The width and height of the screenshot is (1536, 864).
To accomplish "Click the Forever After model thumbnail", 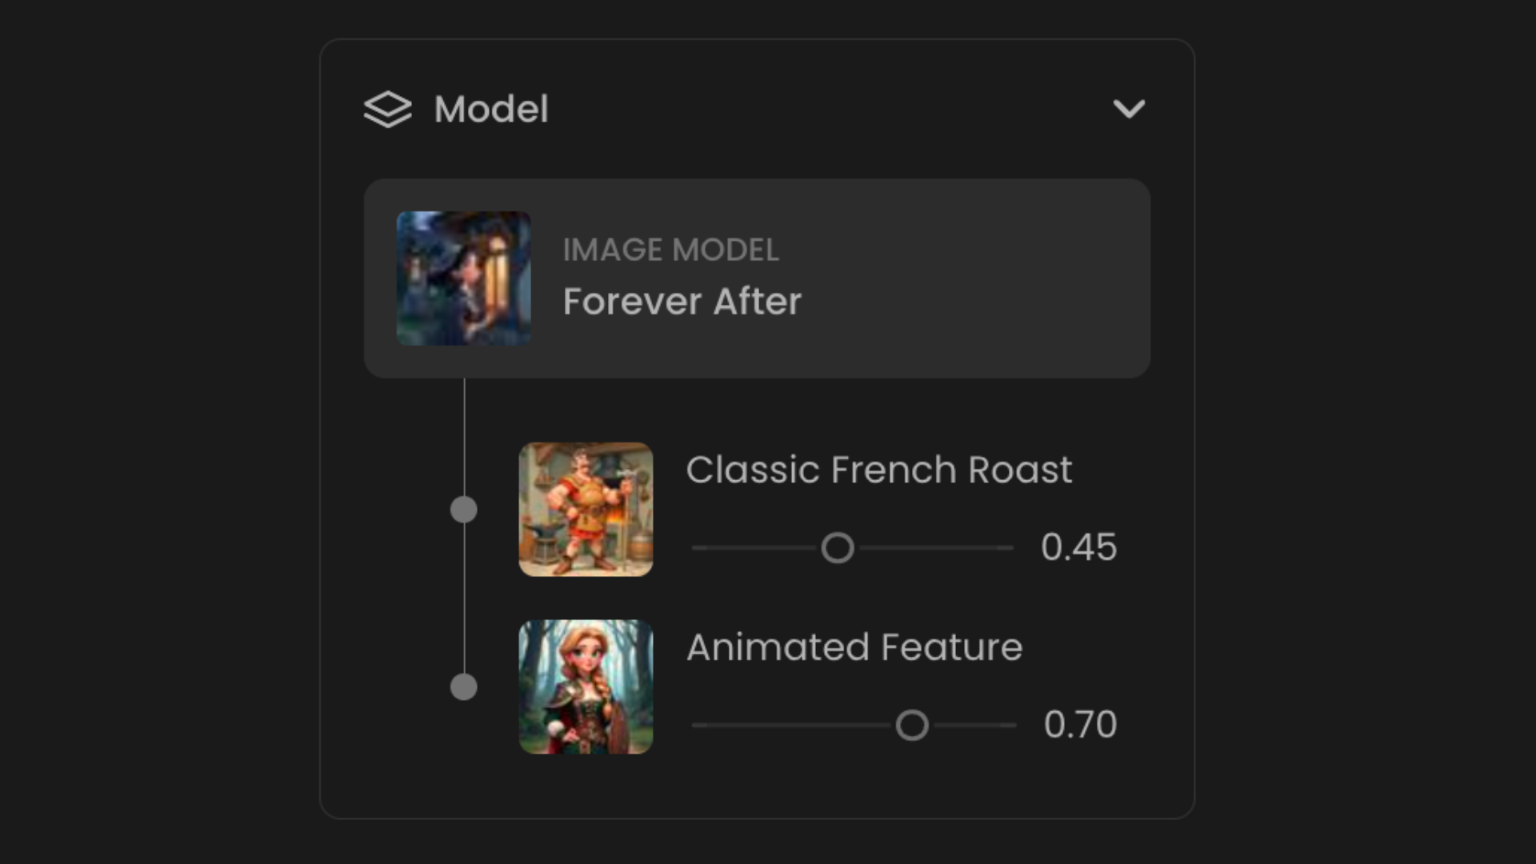I will click(464, 278).
